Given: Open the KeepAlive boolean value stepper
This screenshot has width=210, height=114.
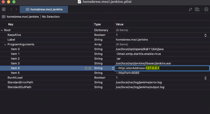Looking at the screenshot, I should pyautogui.click(x=205, y=35).
